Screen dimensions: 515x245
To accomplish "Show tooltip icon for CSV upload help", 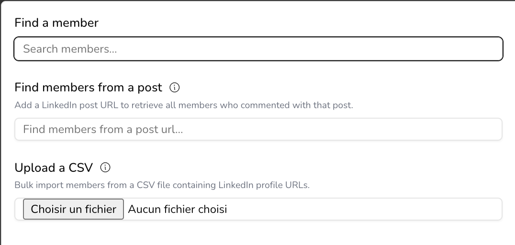I will click(x=105, y=167).
